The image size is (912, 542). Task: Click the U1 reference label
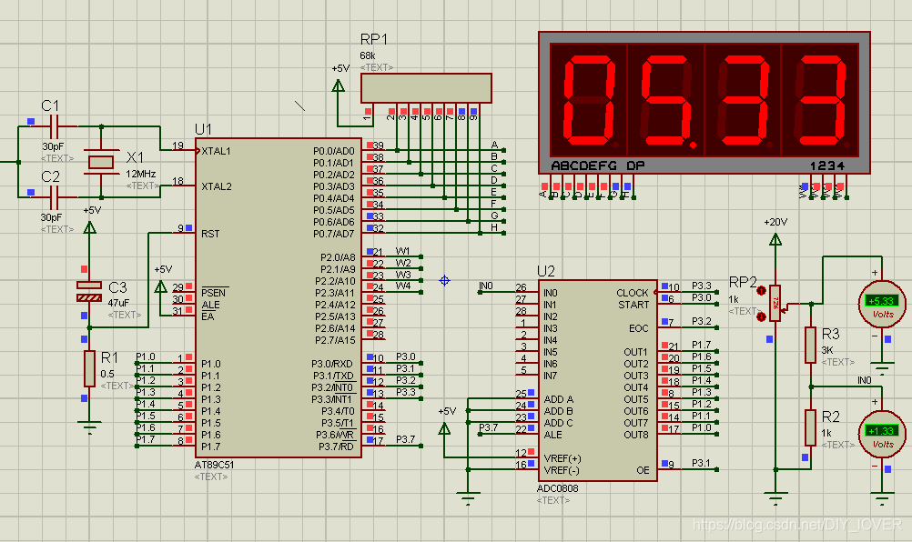[x=203, y=129]
